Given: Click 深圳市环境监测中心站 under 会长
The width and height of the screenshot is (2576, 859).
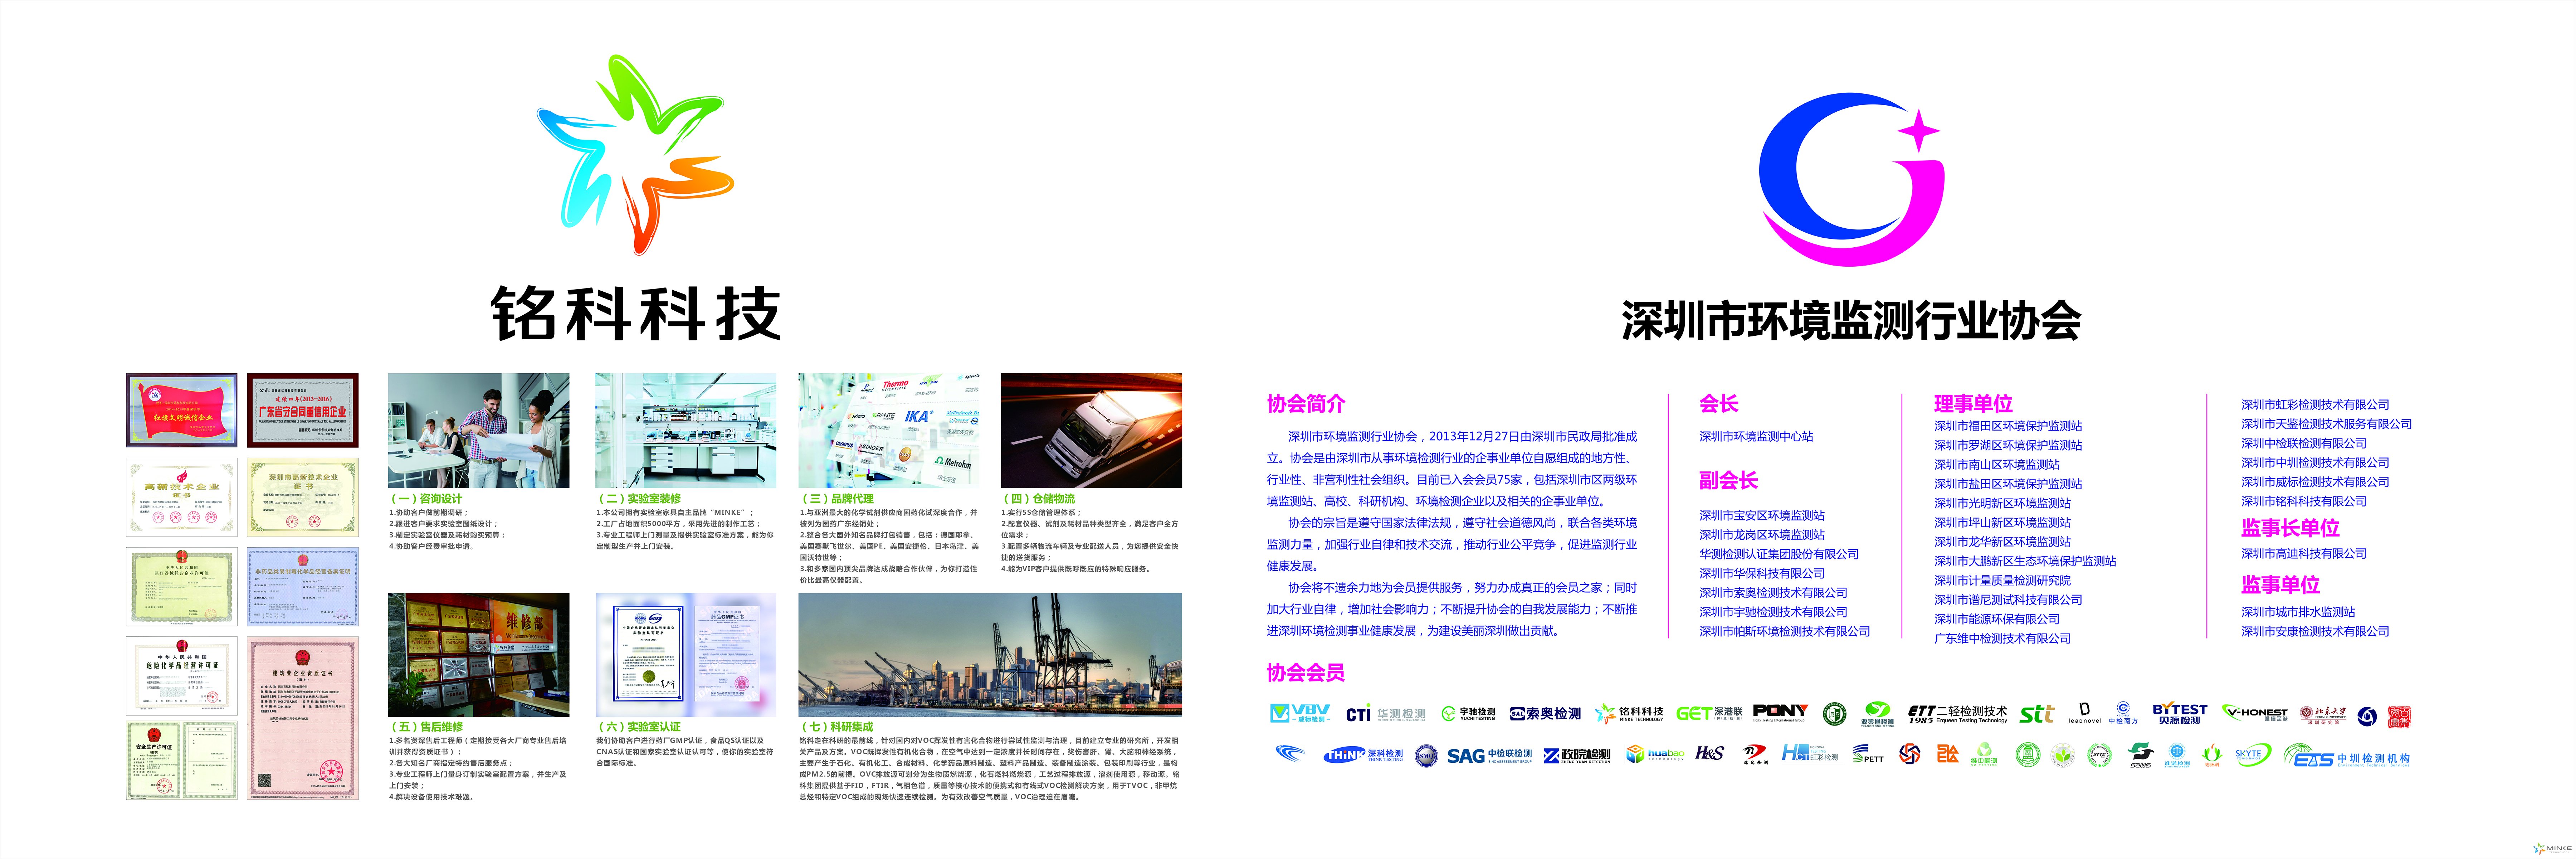Looking at the screenshot, I should (x=1756, y=437).
